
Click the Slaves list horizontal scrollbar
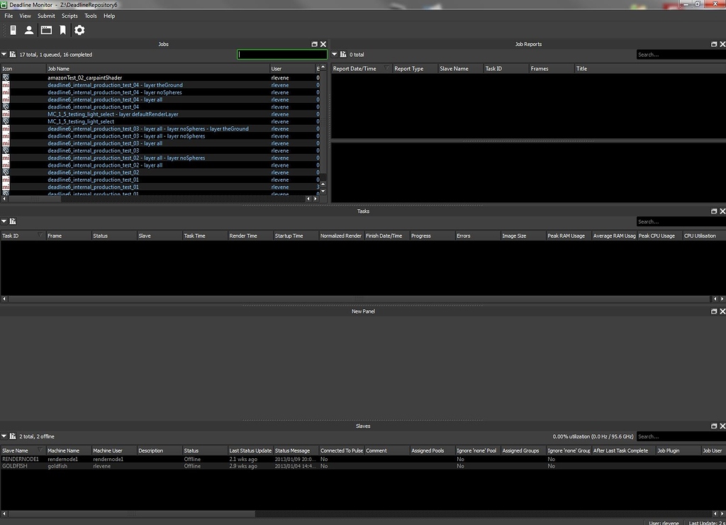(x=354, y=514)
